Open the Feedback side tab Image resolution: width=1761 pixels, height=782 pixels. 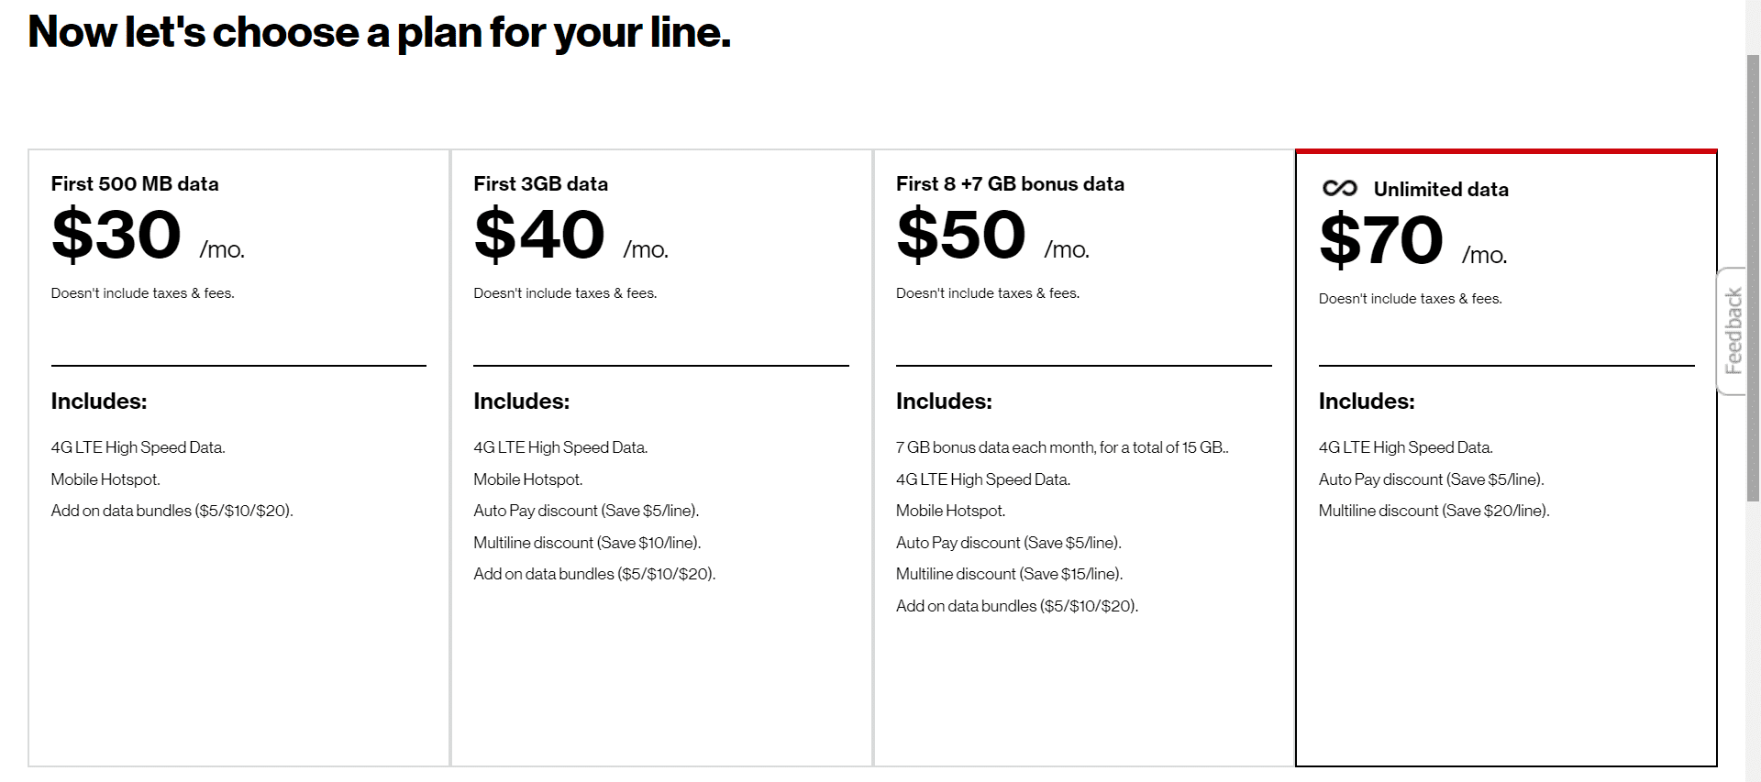pos(1732,331)
